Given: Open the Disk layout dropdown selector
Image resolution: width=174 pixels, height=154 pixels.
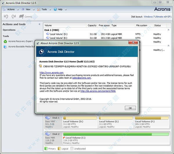Looking at the screenshot, I should pos(158,17).
